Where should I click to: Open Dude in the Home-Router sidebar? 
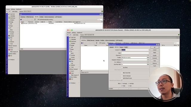click(x=72, y=73)
